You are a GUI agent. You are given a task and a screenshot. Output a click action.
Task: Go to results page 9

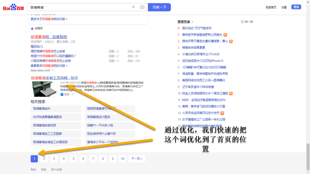click(x=112, y=159)
